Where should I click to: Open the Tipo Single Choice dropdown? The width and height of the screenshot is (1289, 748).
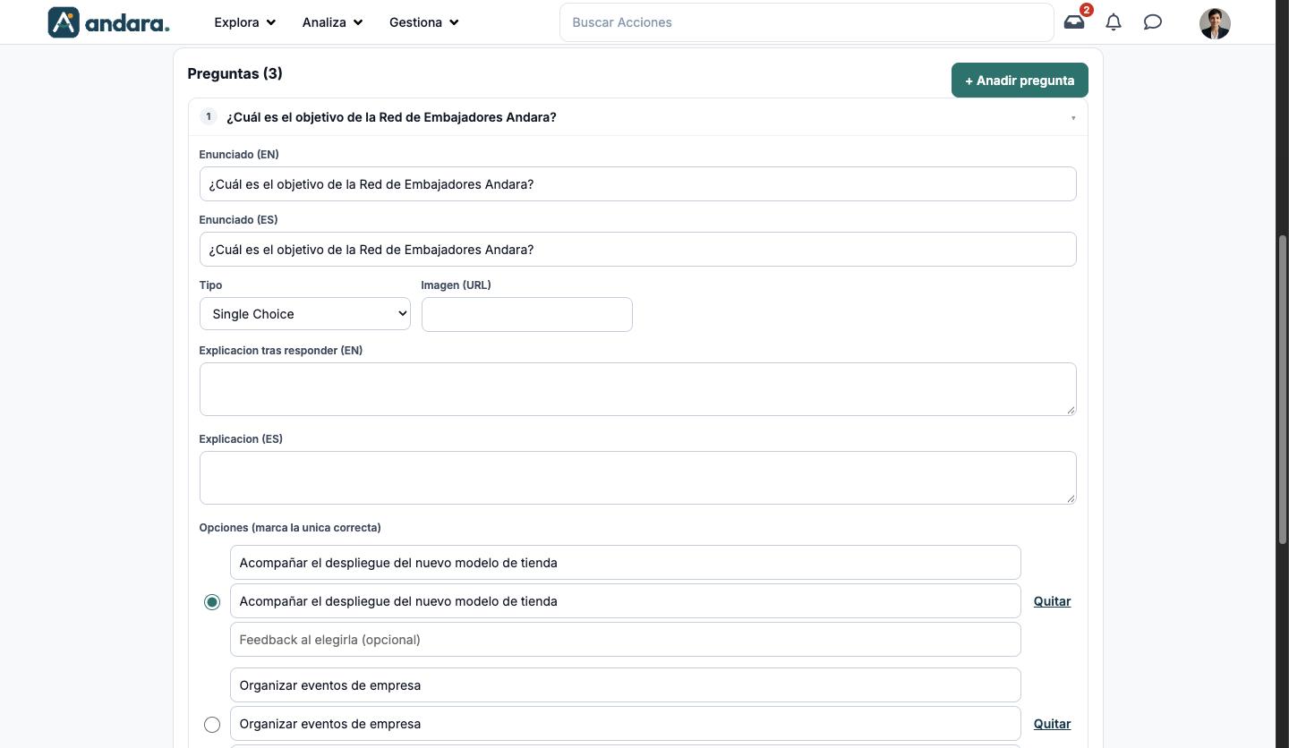[305, 314]
